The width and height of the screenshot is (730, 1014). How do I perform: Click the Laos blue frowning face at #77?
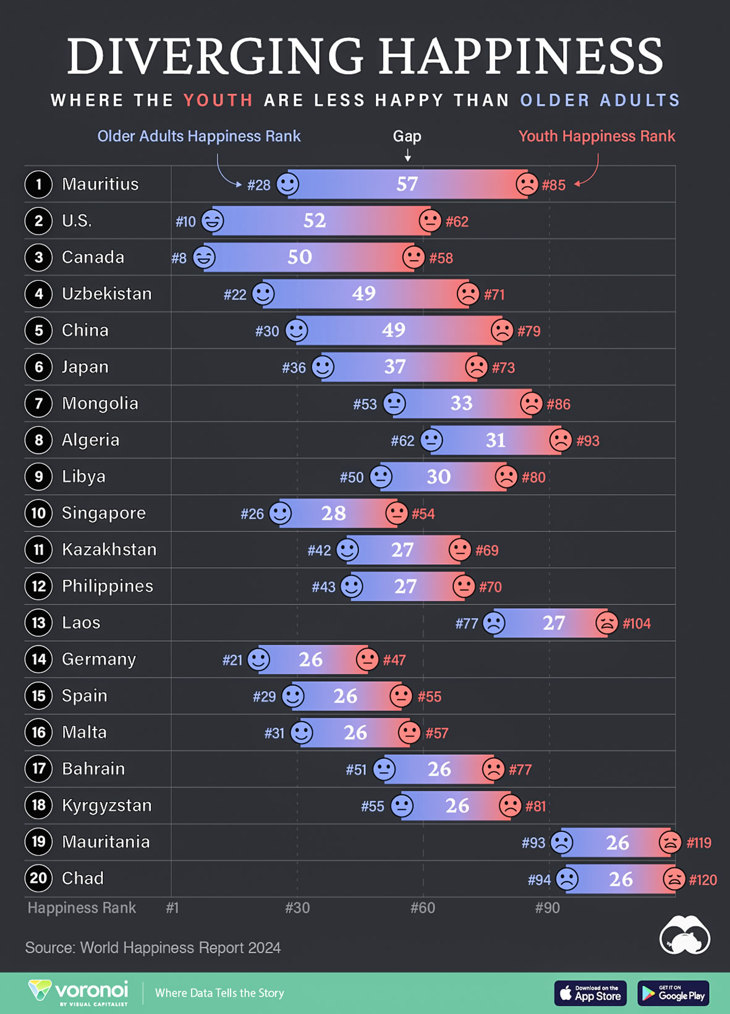[493, 623]
